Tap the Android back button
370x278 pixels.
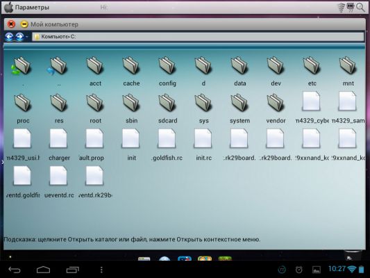[15, 270]
